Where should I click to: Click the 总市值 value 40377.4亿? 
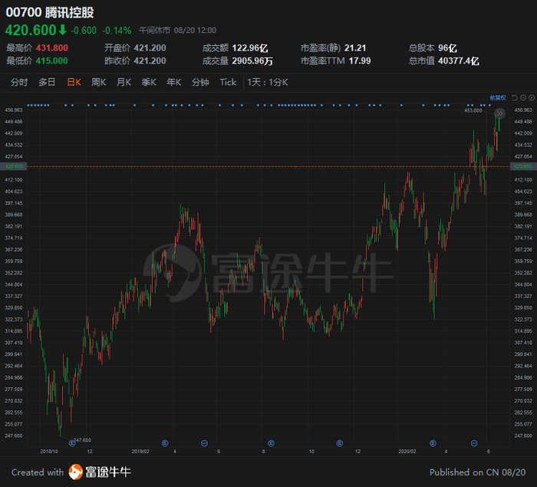point(459,61)
